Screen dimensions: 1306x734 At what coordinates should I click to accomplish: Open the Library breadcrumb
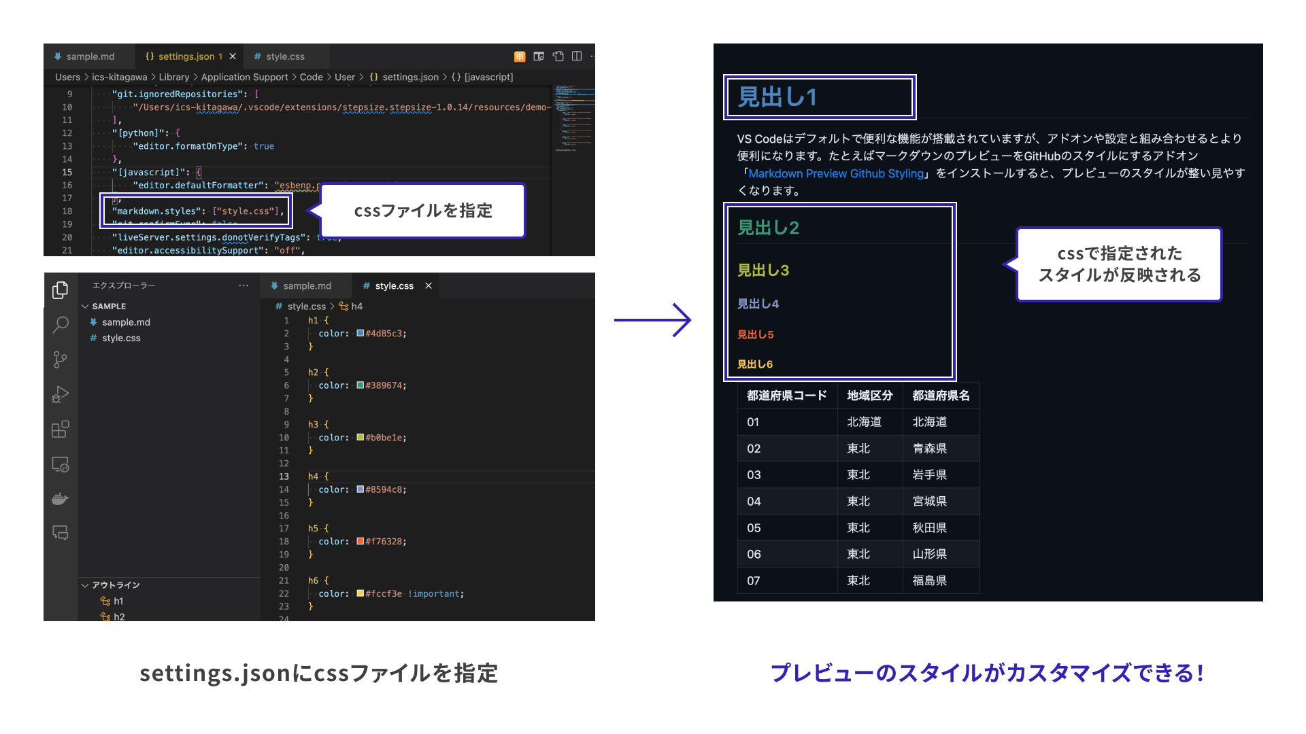174,77
